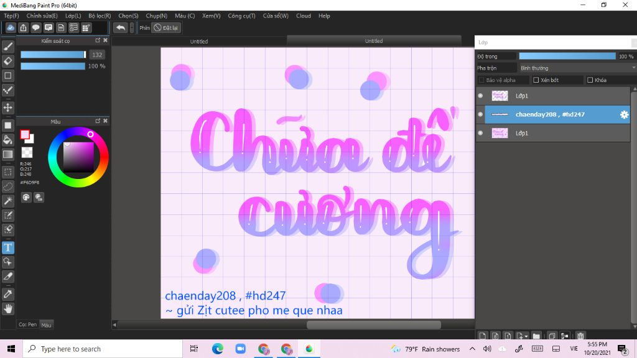
Task: Click the Windows search box
Action: point(103,349)
